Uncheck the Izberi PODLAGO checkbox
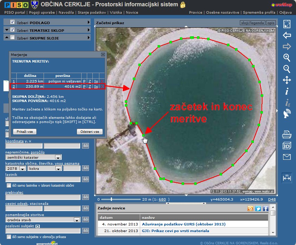This screenshot has width=296, height=245. [x=13, y=22]
